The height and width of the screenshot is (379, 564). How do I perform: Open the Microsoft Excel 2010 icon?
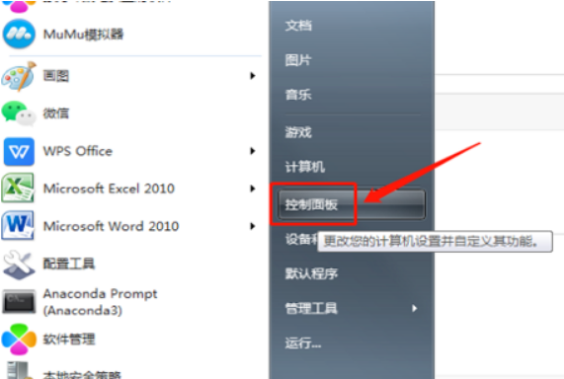point(18,189)
